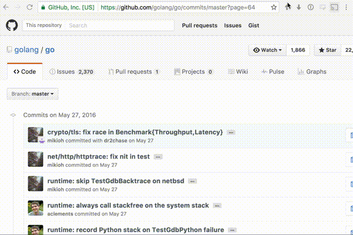The image size is (353, 235).
Task: Copy SHA for the skip TestGdbBacktrace commit
Action: click(x=351, y=184)
